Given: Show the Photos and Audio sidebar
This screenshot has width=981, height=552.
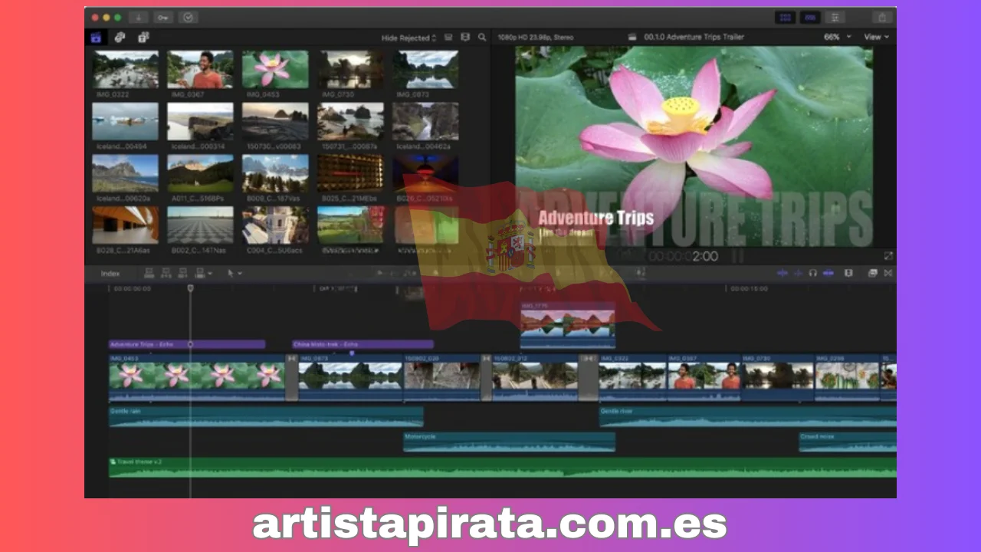Looking at the screenshot, I should [x=120, y=37].
